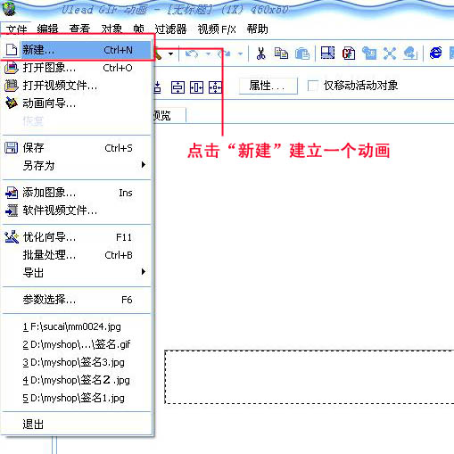Viewport: 454px width, 454px height.
Task: Open the undo history dropdown arrow
Action: coord(208,54)
